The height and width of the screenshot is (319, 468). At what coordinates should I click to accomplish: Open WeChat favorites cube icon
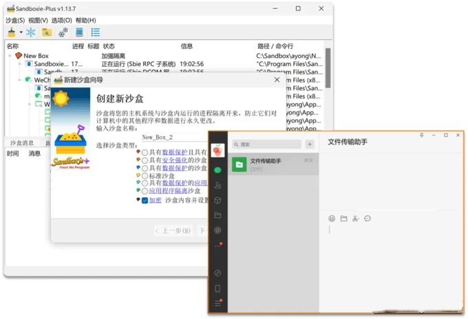[x=217, y=200]
